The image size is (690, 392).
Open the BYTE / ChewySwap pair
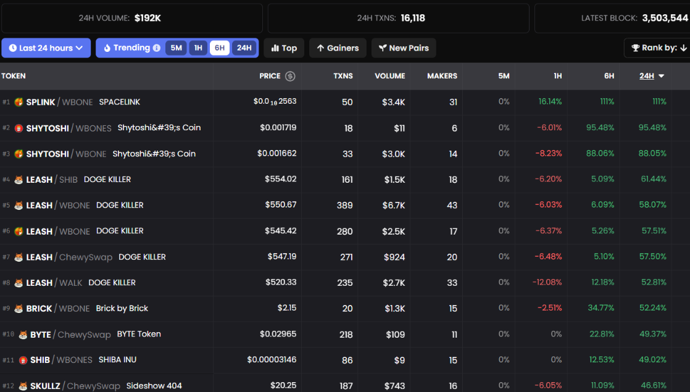[x=70, y=335]
